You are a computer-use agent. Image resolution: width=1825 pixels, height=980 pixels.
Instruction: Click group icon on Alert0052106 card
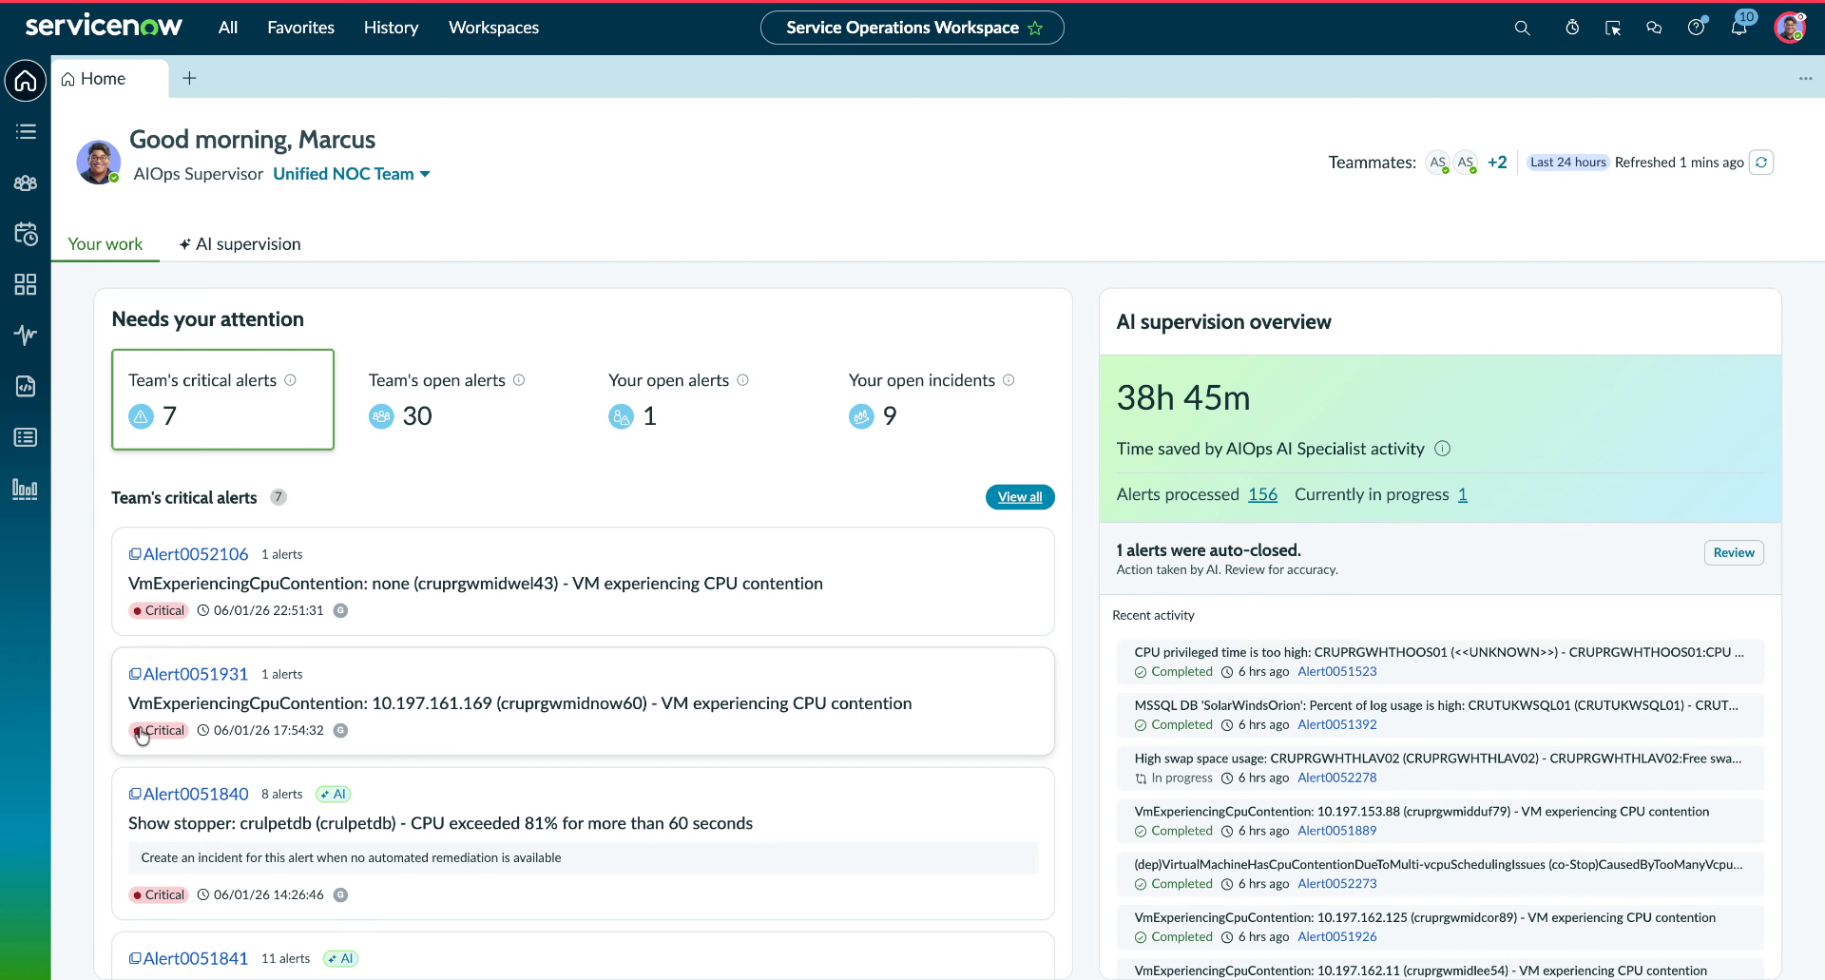tap(340, 611)
